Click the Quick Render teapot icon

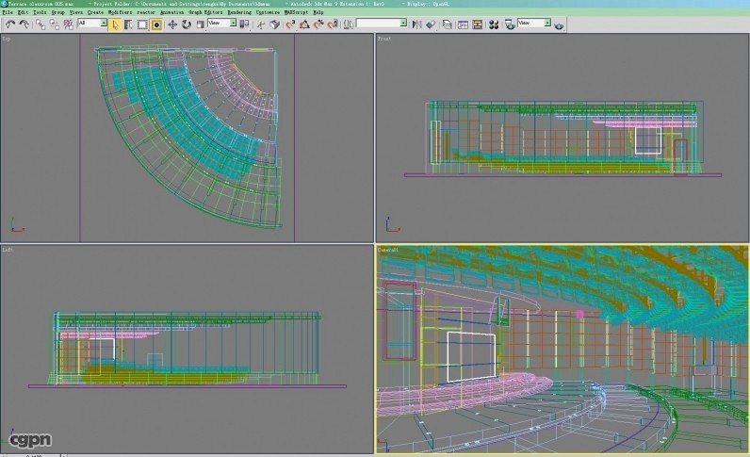click(x=559, y=24)
